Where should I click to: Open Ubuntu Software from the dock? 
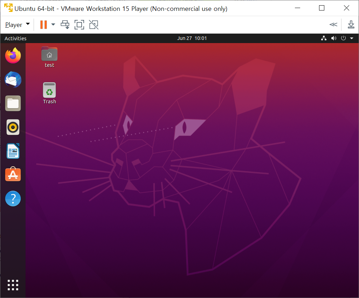click(x=13, y=174)
